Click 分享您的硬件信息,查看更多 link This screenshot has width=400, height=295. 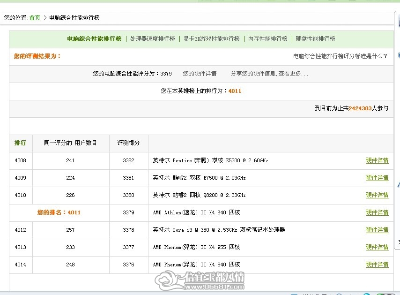(x=269, y=74)
